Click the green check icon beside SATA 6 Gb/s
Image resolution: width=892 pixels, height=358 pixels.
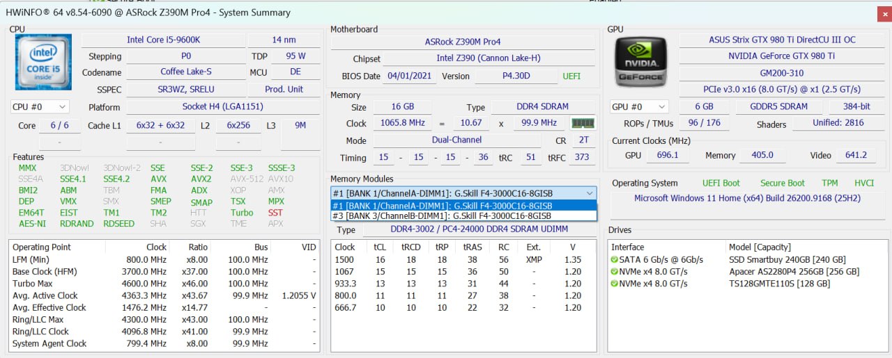(614, 259)
